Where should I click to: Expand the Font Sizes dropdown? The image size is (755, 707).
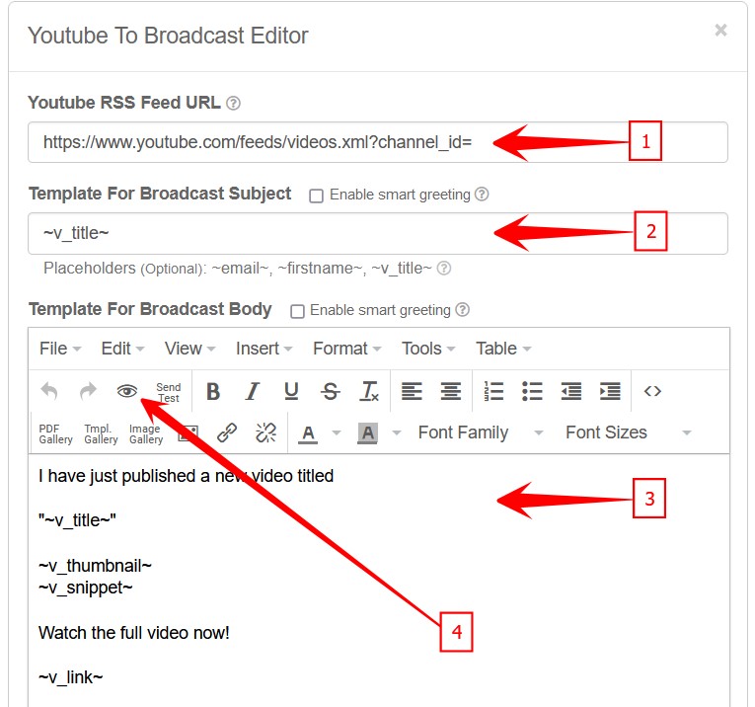point(628,432)
